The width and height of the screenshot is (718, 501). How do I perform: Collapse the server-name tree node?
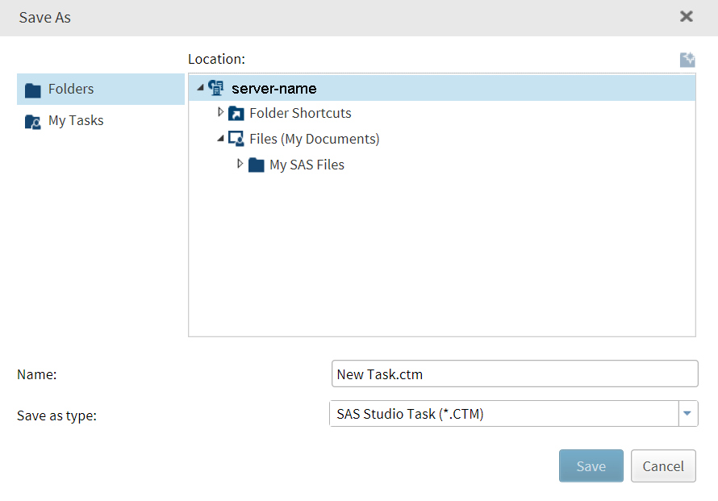(x=201, y=87)
